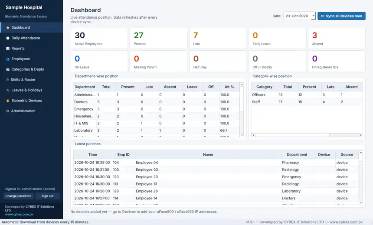Select the Unregistered IDs card
373x225 pixels.
[337, 62]
